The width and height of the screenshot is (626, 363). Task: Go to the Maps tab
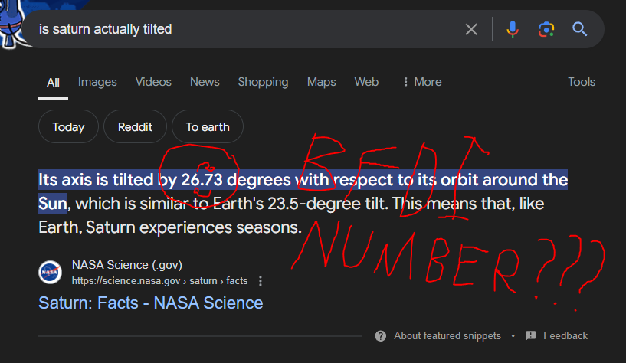point(322,82)
